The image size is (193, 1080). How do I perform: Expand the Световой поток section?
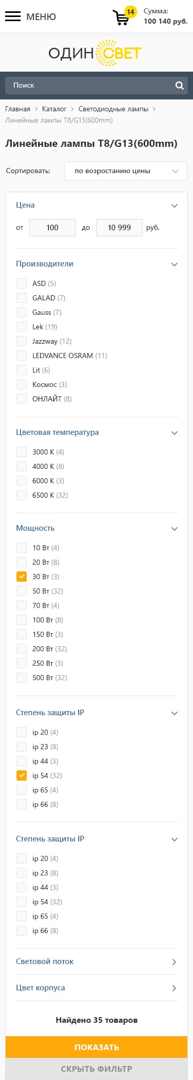(x=96, y=961)
